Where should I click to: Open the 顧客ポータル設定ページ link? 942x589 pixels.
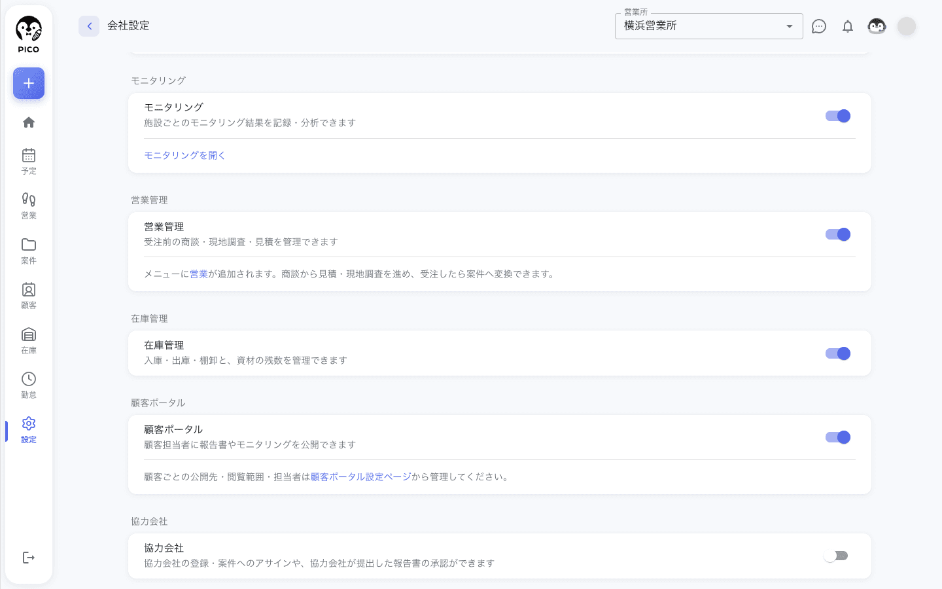[361, 476]
